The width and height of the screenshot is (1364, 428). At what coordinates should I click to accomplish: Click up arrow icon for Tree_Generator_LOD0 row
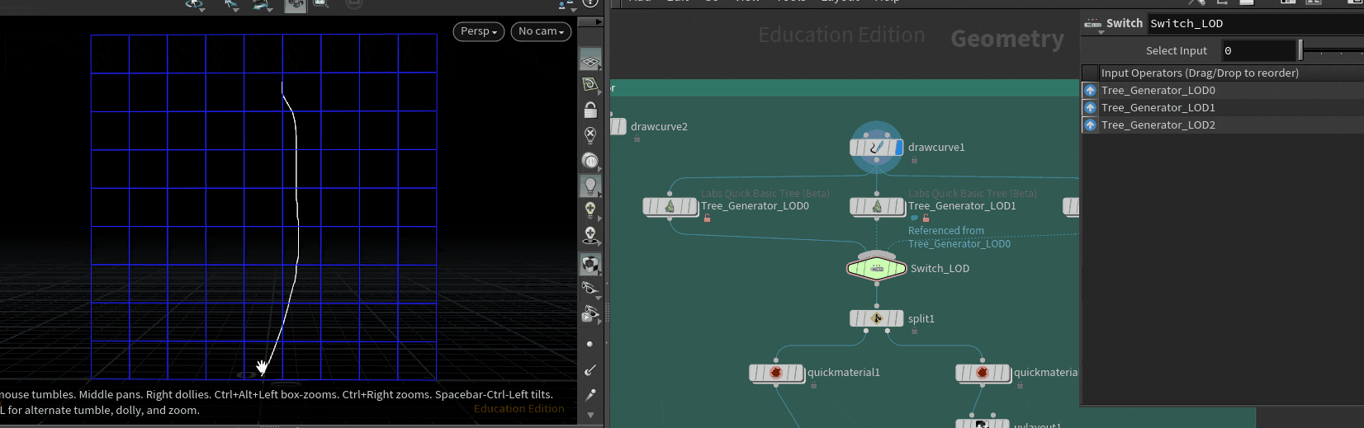click(1090, 91)
